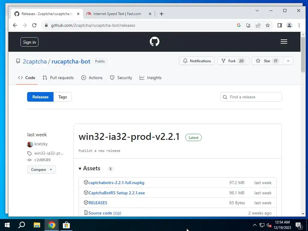The height and width of the screenshot is (231, 308).
Task: Open the Chrome three-dot menu
Action: (x=299, y=25)
